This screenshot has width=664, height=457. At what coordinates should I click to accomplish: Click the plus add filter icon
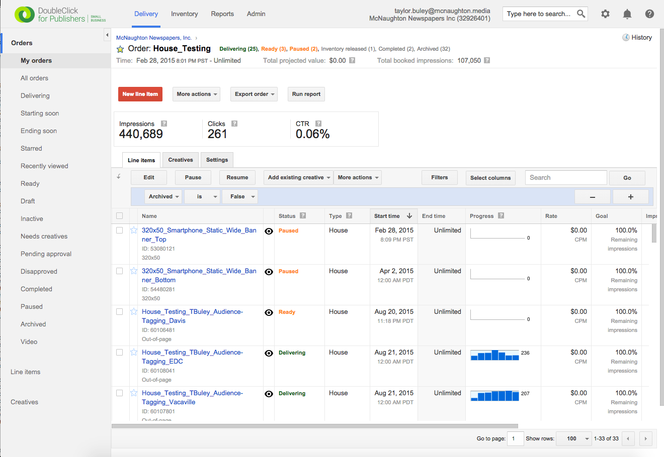coord(630,197)
